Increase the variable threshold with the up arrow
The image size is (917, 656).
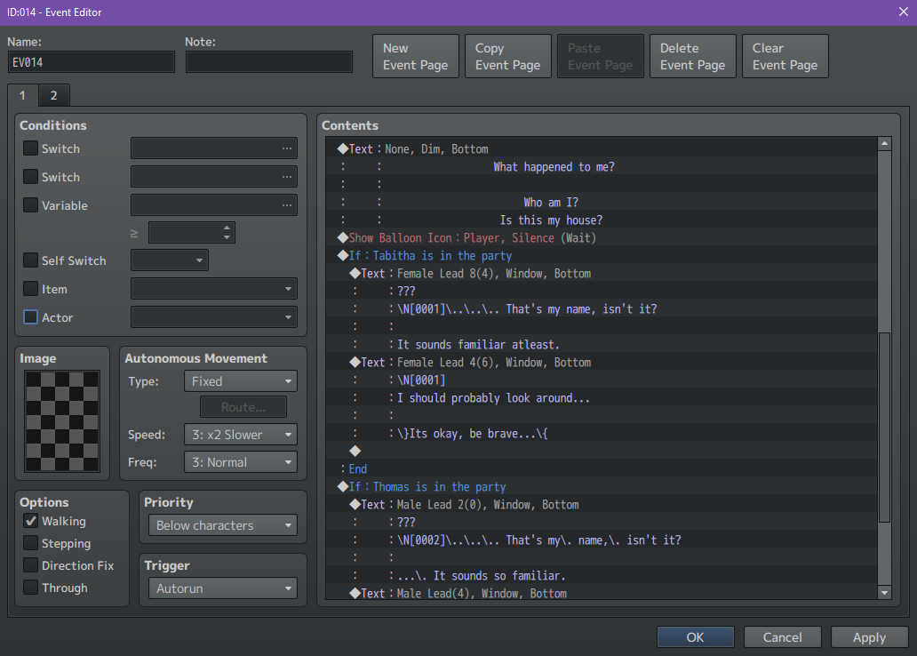pyautogui.click(x=227, y=228)
